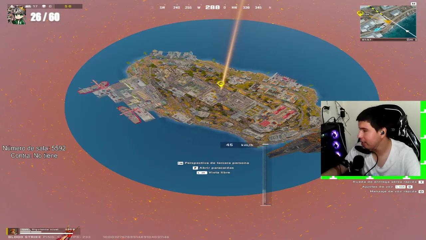Click the 'Abrir paracaídas' prompt
The width and height of the screenshot is (426, 240).
tap(216, 168)
